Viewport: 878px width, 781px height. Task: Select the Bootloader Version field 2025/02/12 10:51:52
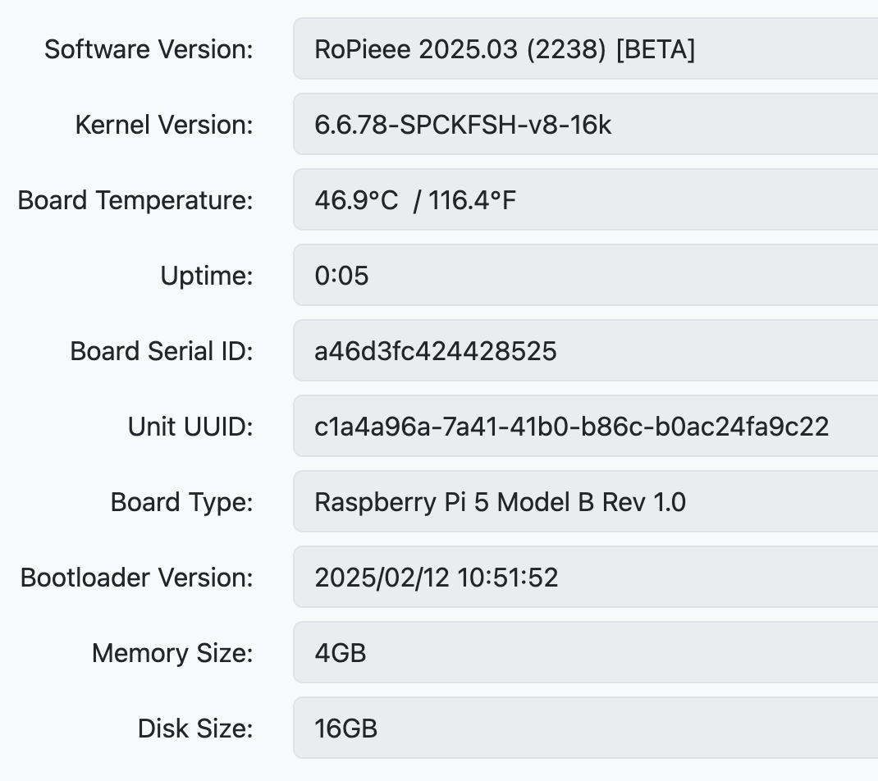point(586,578)
